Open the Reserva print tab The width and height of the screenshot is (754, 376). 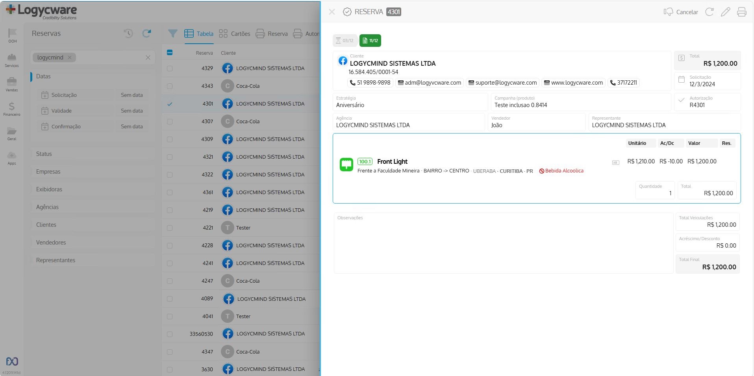(x=272, y=34)
